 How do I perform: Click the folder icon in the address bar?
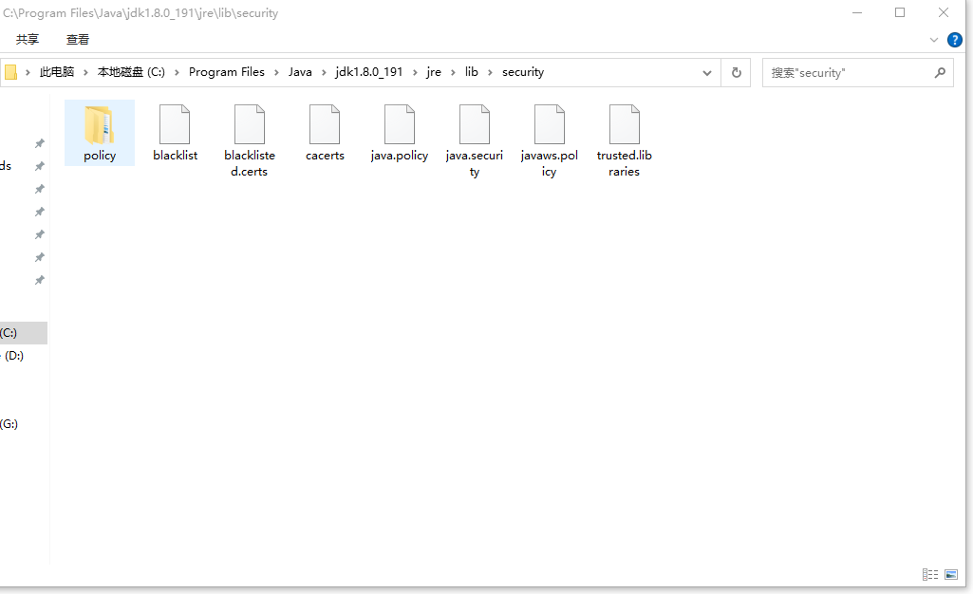[x=11, y=71]
